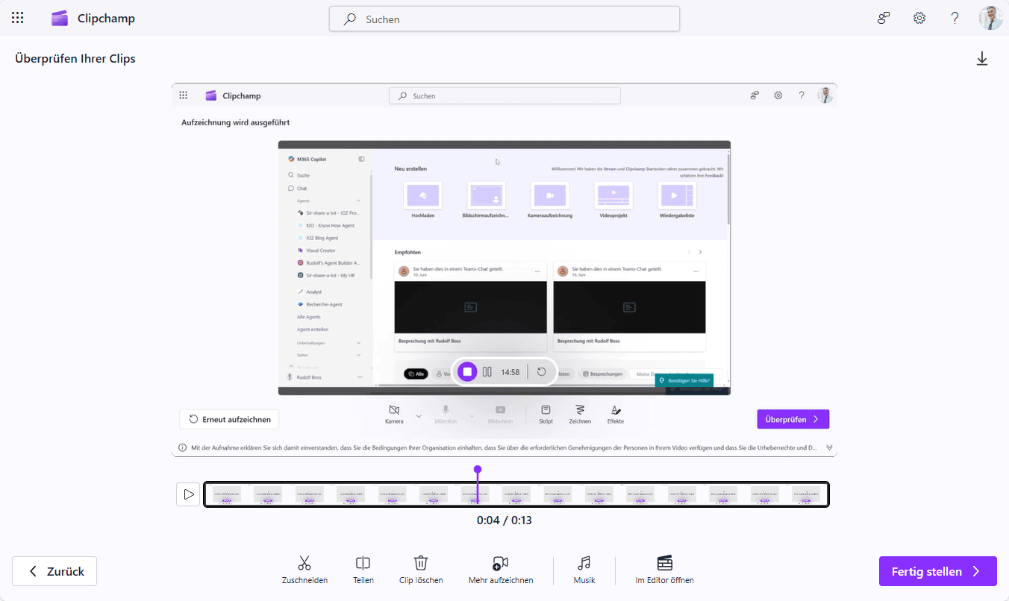Open the user profile picture menu

(990, 19)
